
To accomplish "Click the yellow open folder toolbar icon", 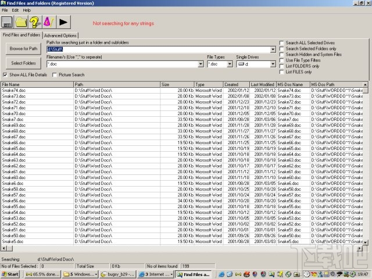I will coord(21,22).
